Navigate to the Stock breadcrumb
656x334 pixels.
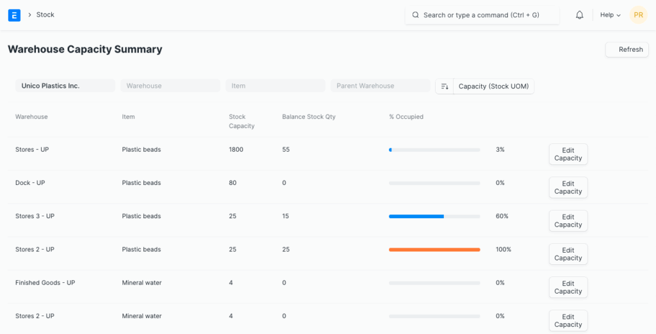[x=45, y=15]
